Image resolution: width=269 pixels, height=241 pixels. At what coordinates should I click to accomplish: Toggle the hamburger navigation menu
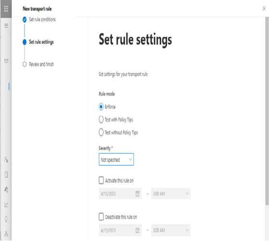(6, 26)
